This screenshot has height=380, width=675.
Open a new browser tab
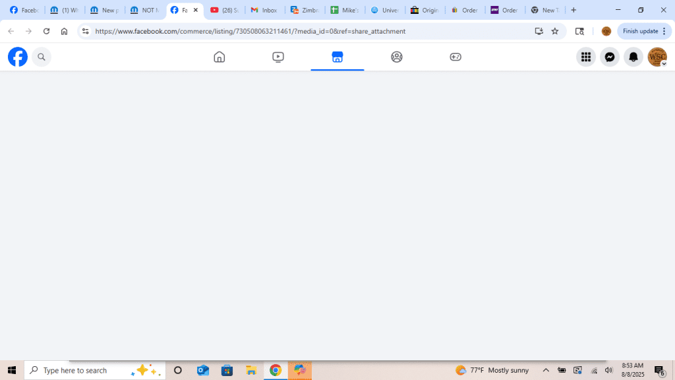573,10
